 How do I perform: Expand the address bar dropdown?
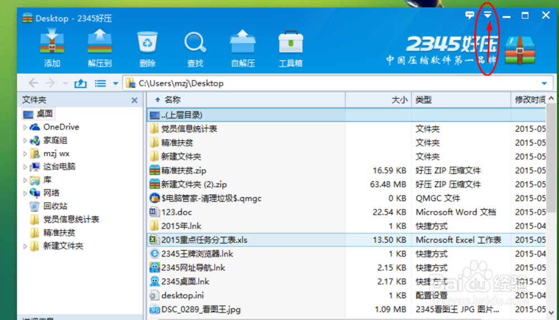pos(544,83)
